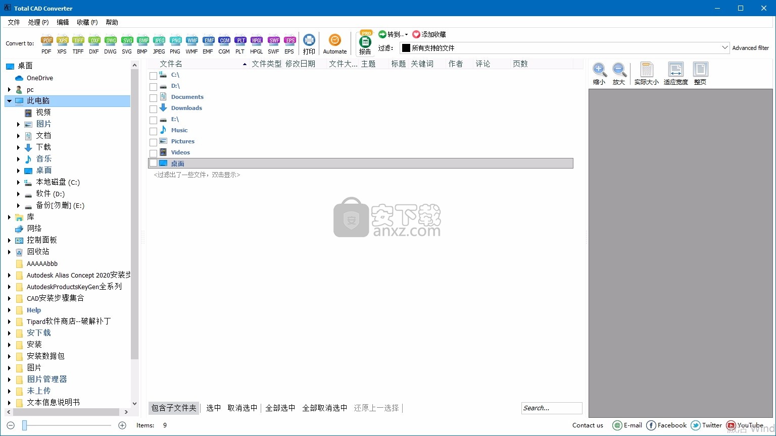Select the SWF conversion icon
This screenshot has width=776, height=436.
click(273, 44)
